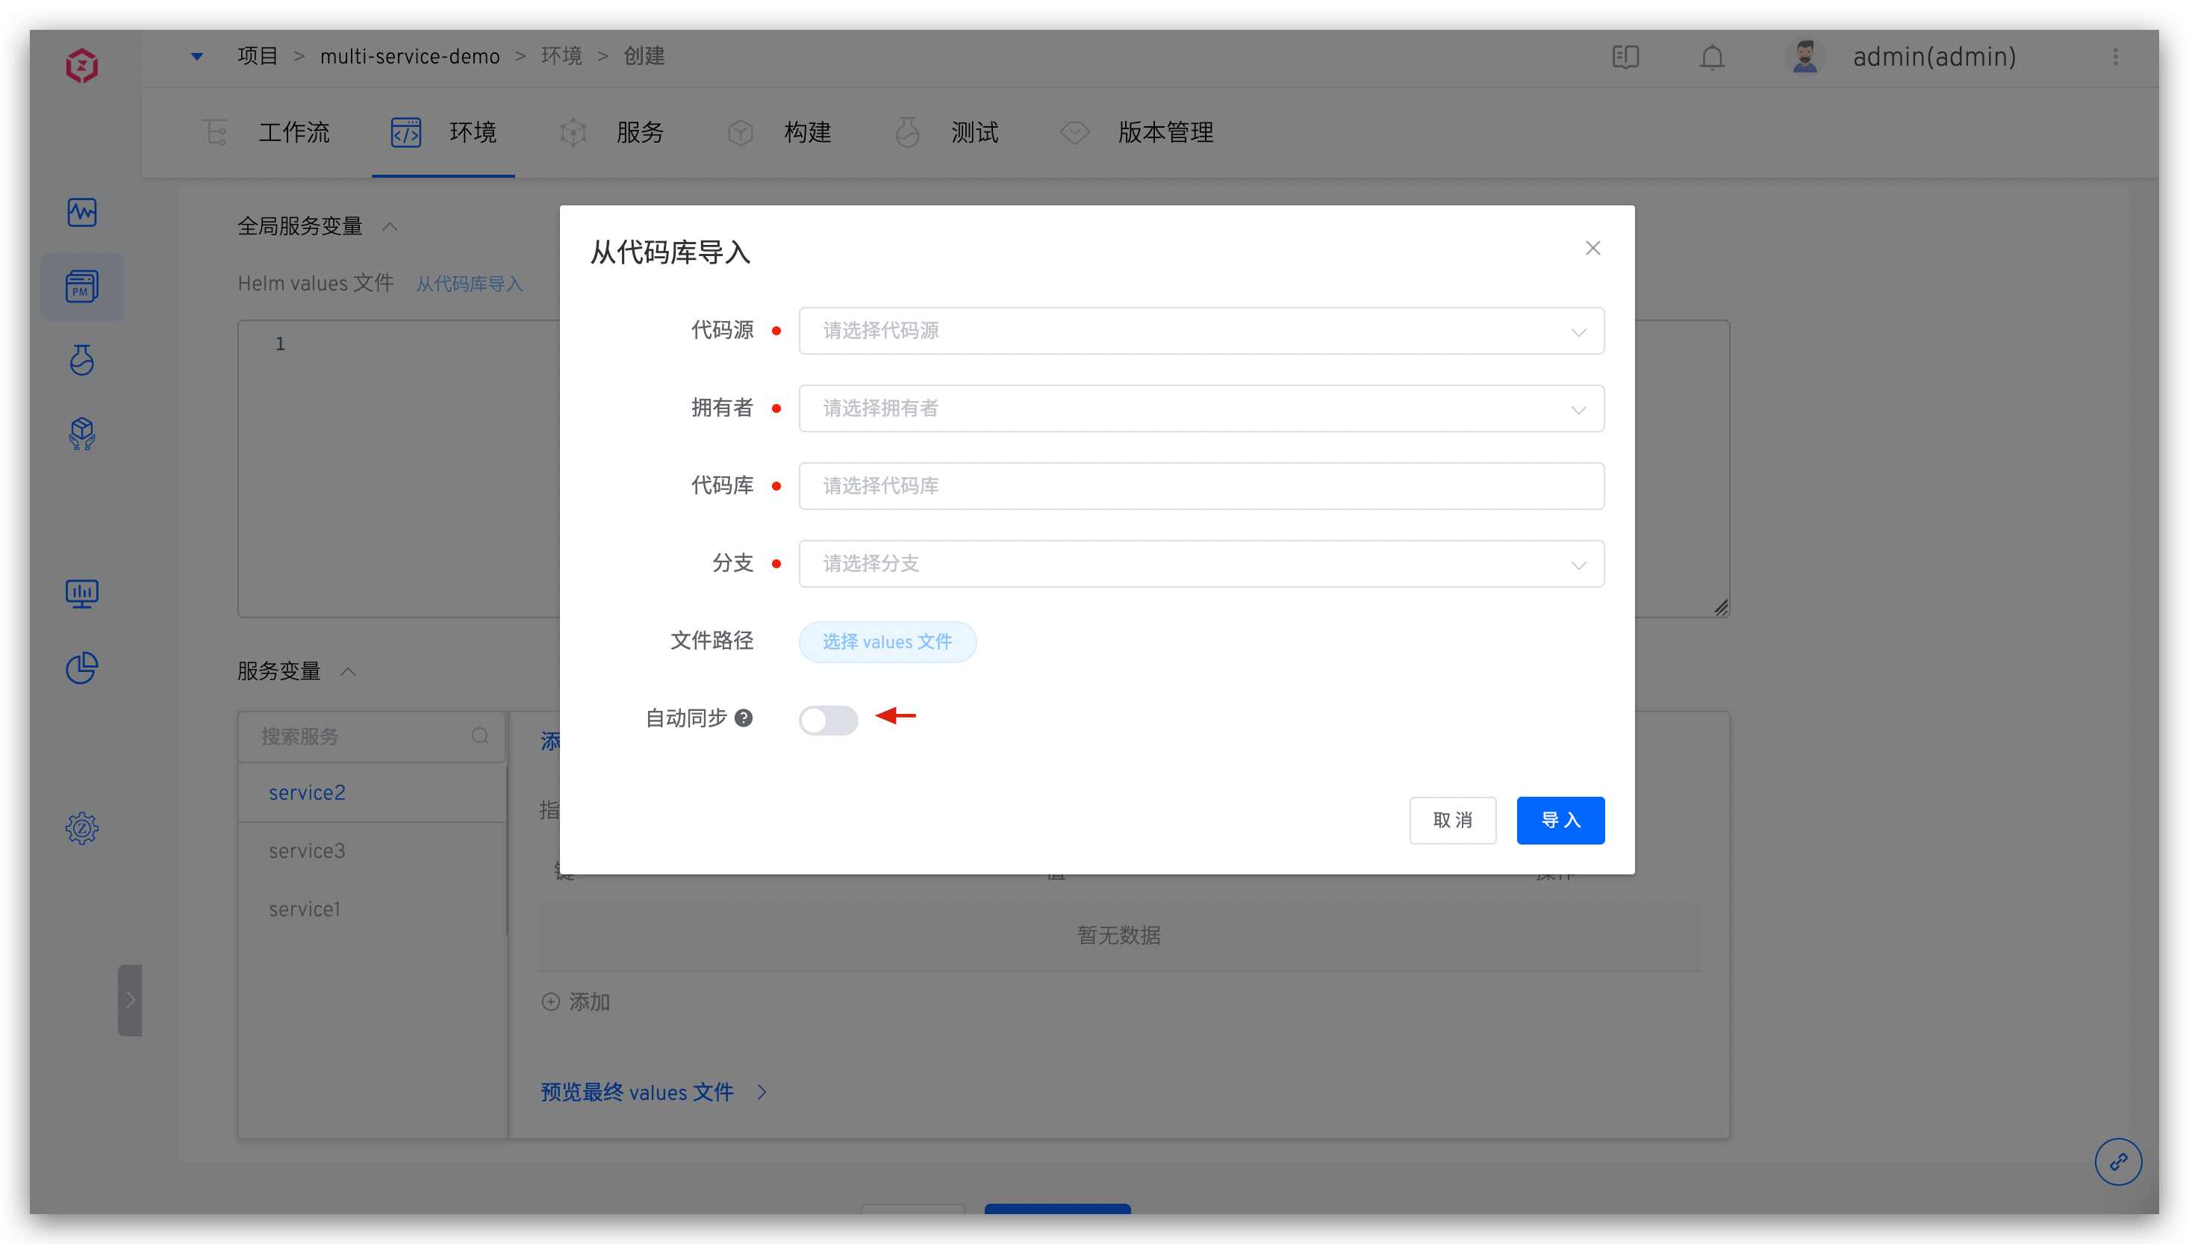Click the floating link icon at bottom right
Screen dimensions: 2189x1244
click(x=2117, y=1161)
